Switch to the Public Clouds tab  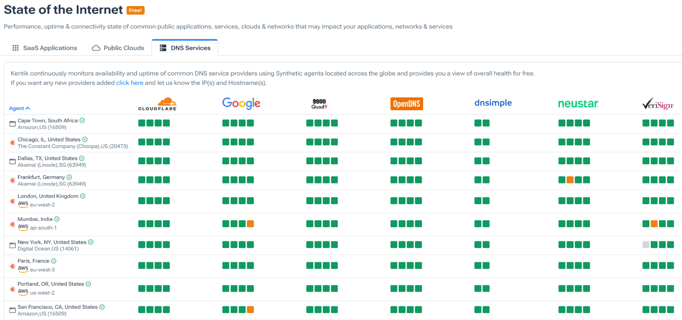[x=118, y=48]
